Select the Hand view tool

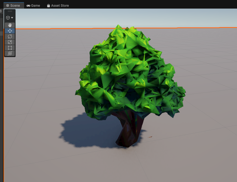click(x=10, y=25)
